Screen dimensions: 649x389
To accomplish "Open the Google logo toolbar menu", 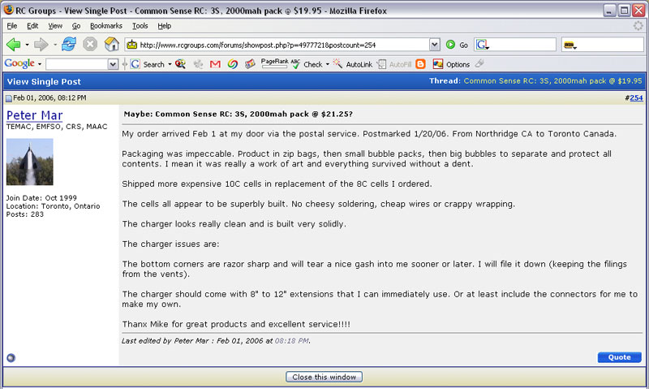I will (x=23, y=64).
